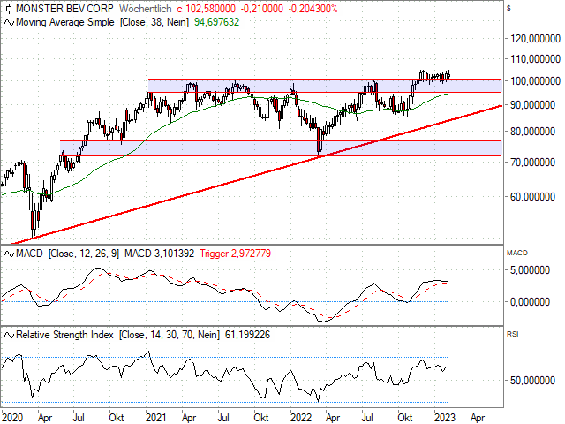Click the 2020 date axis label
The image size is (565, 424).
[12, 418]
